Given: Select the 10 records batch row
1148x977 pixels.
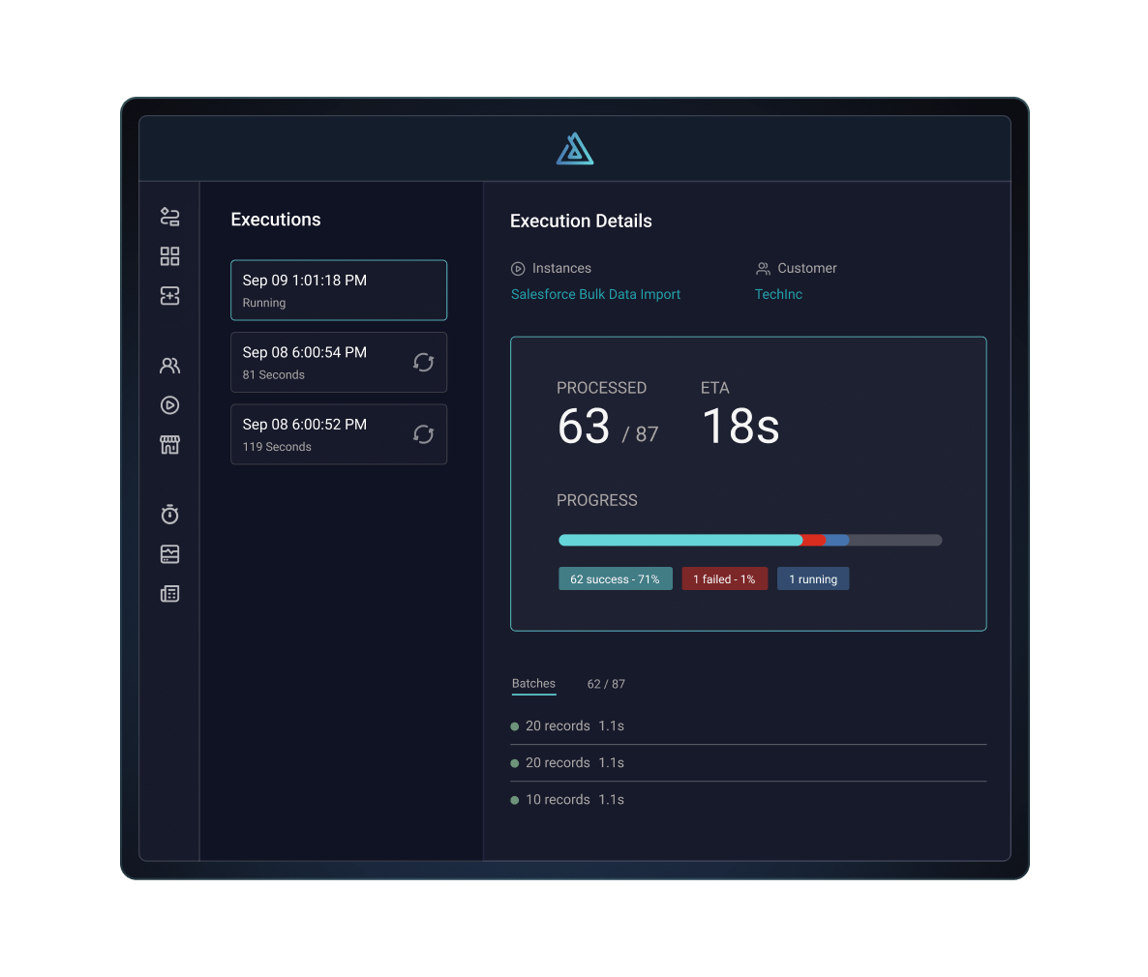Looking at the screenshot, I should (748, 799).
